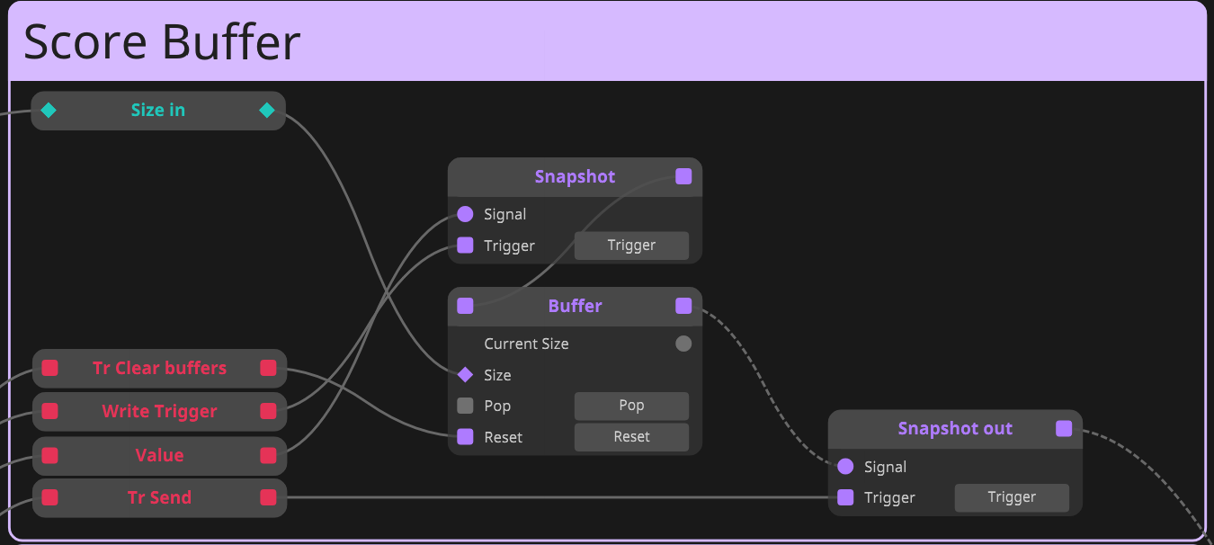Click the Size in output diamond port
The image size is (1214, 545).
[x=267, y=111]
